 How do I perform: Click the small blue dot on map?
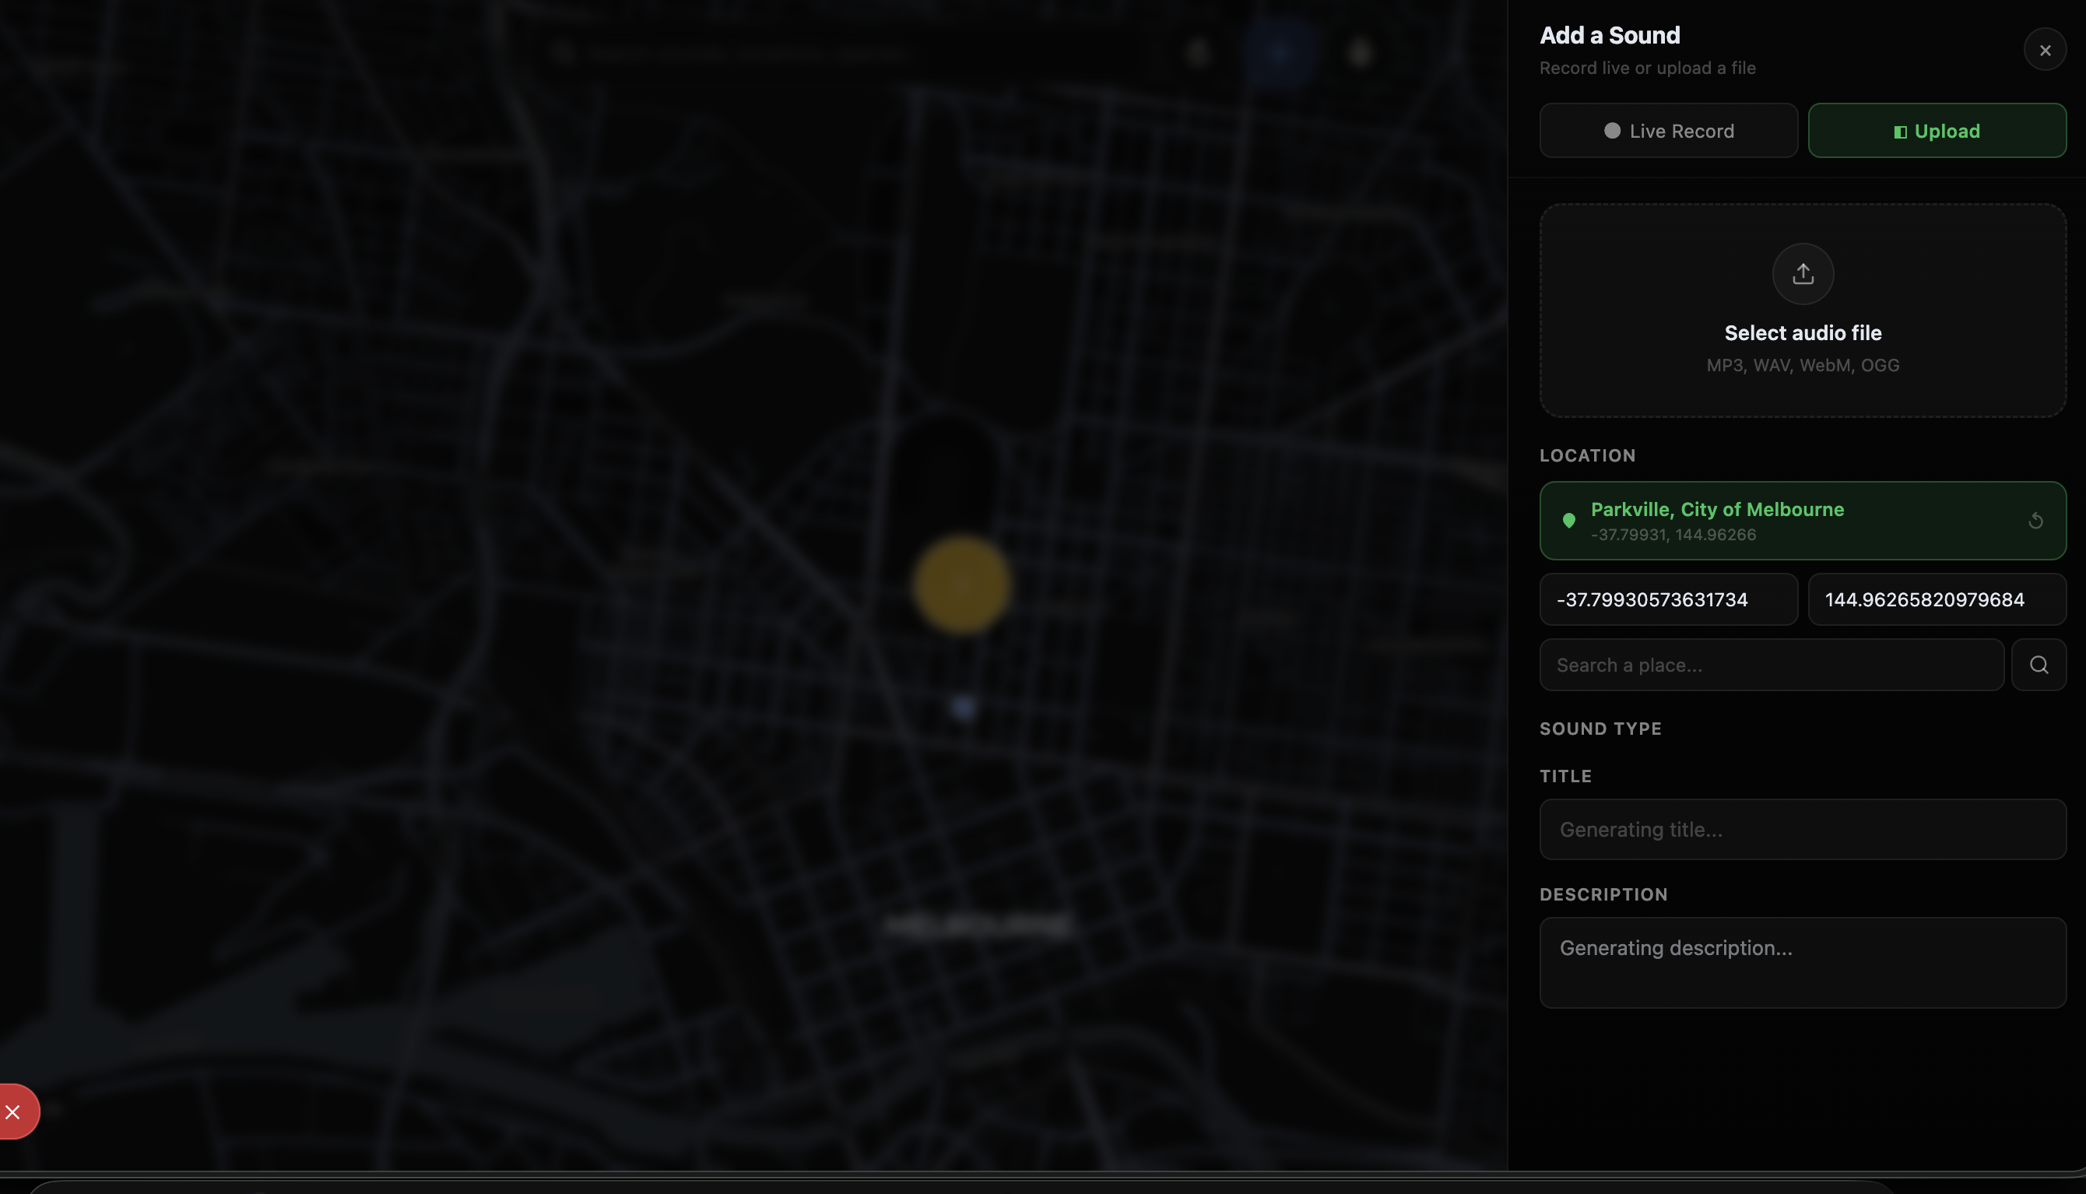tap(964, 707)
